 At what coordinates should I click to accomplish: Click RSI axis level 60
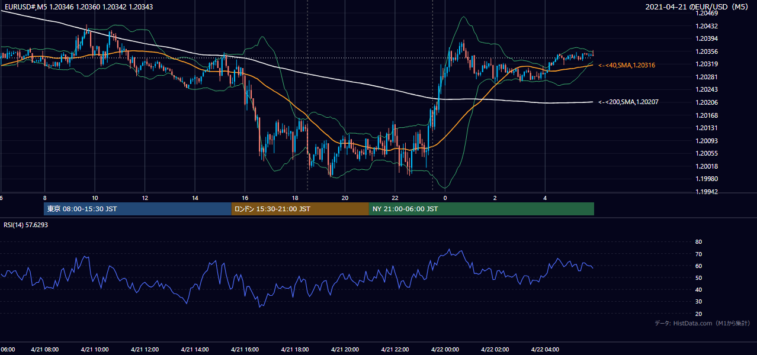coord(698,266)
